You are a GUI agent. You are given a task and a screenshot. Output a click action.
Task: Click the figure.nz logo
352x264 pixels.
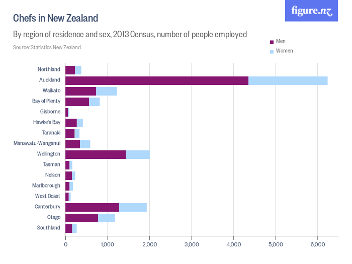tap(311, 11)
